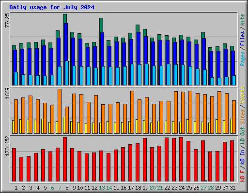Click day label 1 on x-axis
Screen dimensions: 248x193
[16, 188]
